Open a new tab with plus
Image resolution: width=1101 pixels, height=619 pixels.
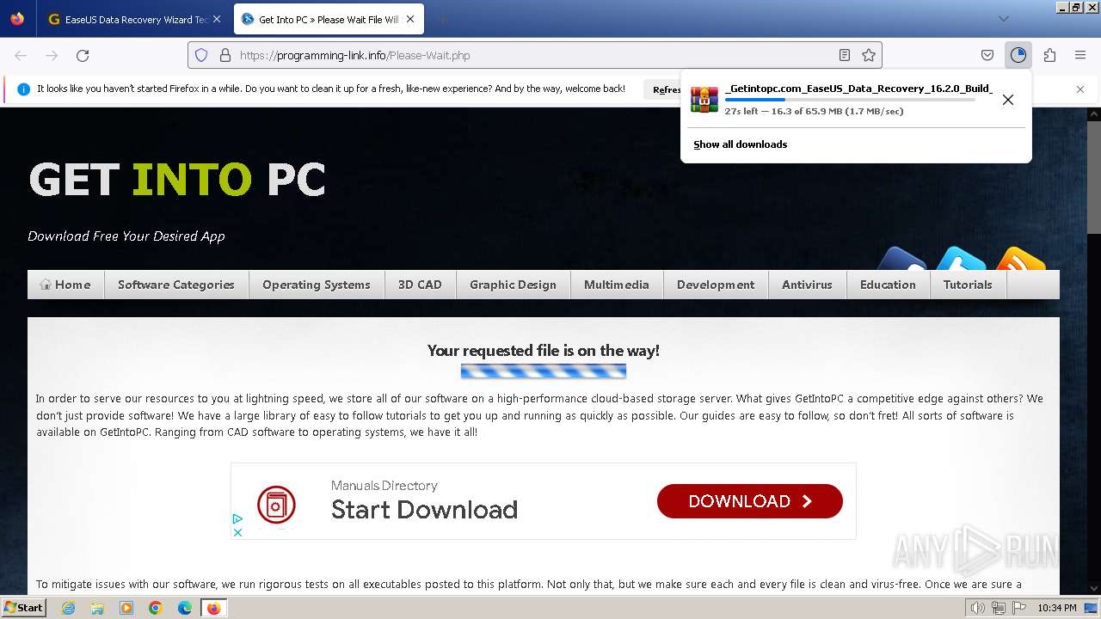click(442, 19)
